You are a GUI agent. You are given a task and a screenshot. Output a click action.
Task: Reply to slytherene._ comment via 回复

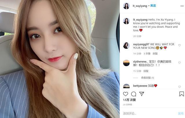(146, 71)
